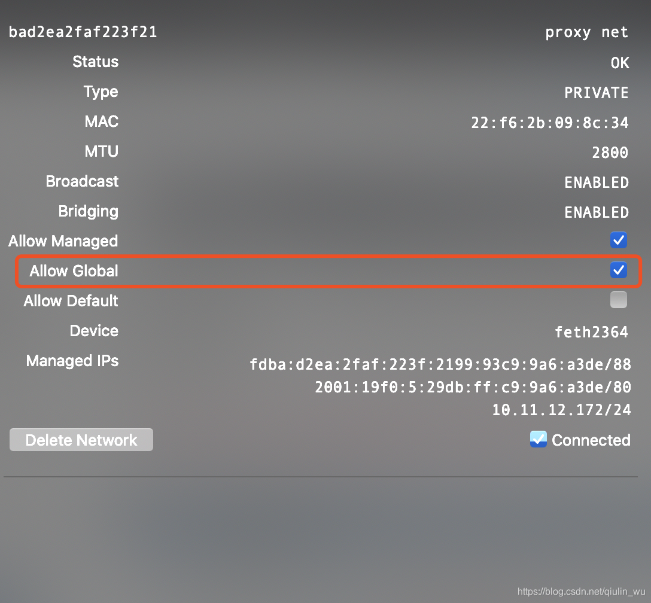Select MAC address 22:f6:2b:09:8c:34
The width and height of the screenshot is (651, 603).
coord(550,123)
